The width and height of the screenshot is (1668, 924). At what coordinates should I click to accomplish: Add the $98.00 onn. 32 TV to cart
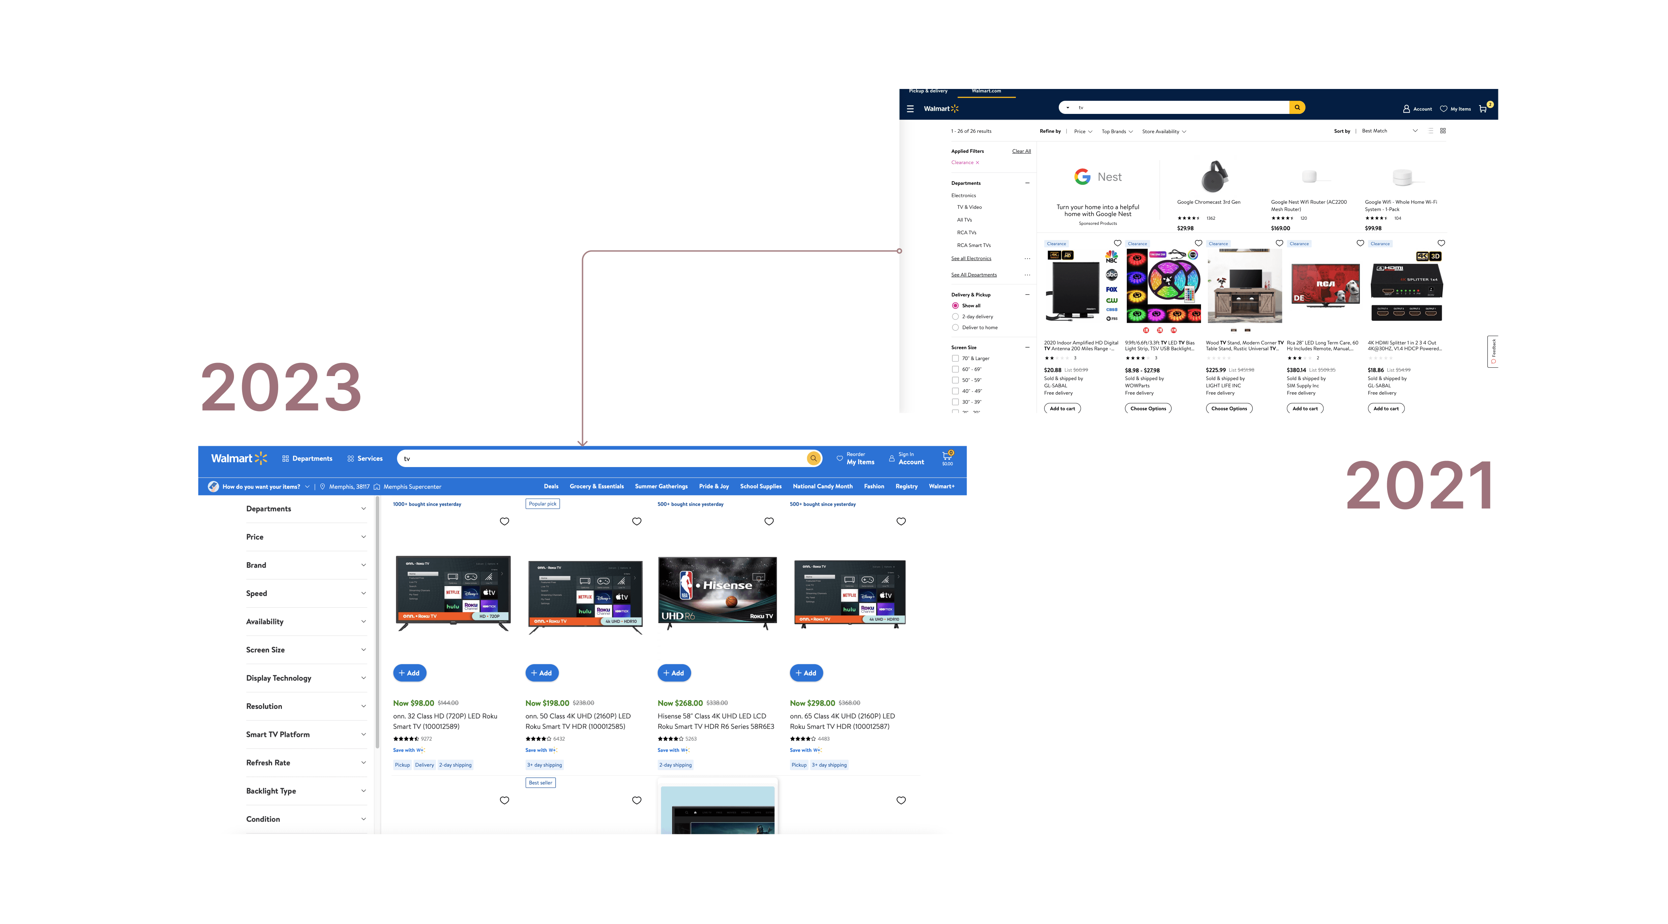click(x=410, y=673)
